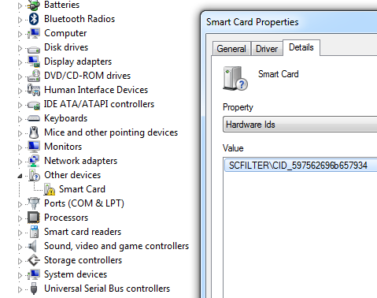
Task: Select the Monitors label in the tree
Action: point(63,147)
